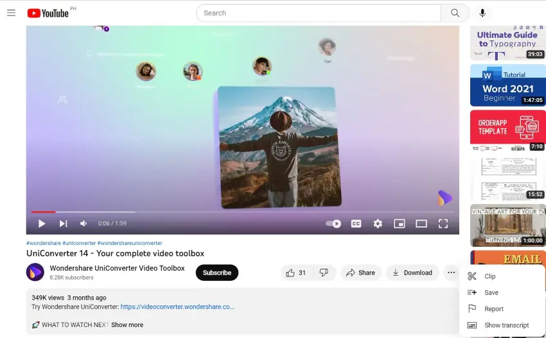Open Wondershare UniConverter channel avatar

tap(35, 273)
